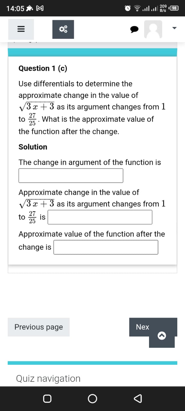This screenshot has width=185, height=411.
Task: Collapse the Quiz navigation block
Action: point(48,379)
